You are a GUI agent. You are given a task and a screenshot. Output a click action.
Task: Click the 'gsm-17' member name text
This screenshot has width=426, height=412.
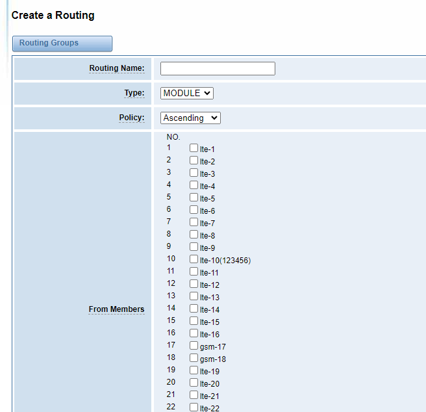213,347
